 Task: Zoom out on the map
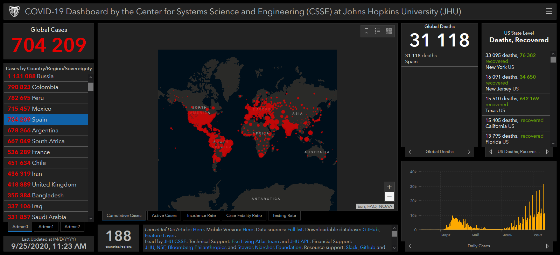tap(389, 196)
